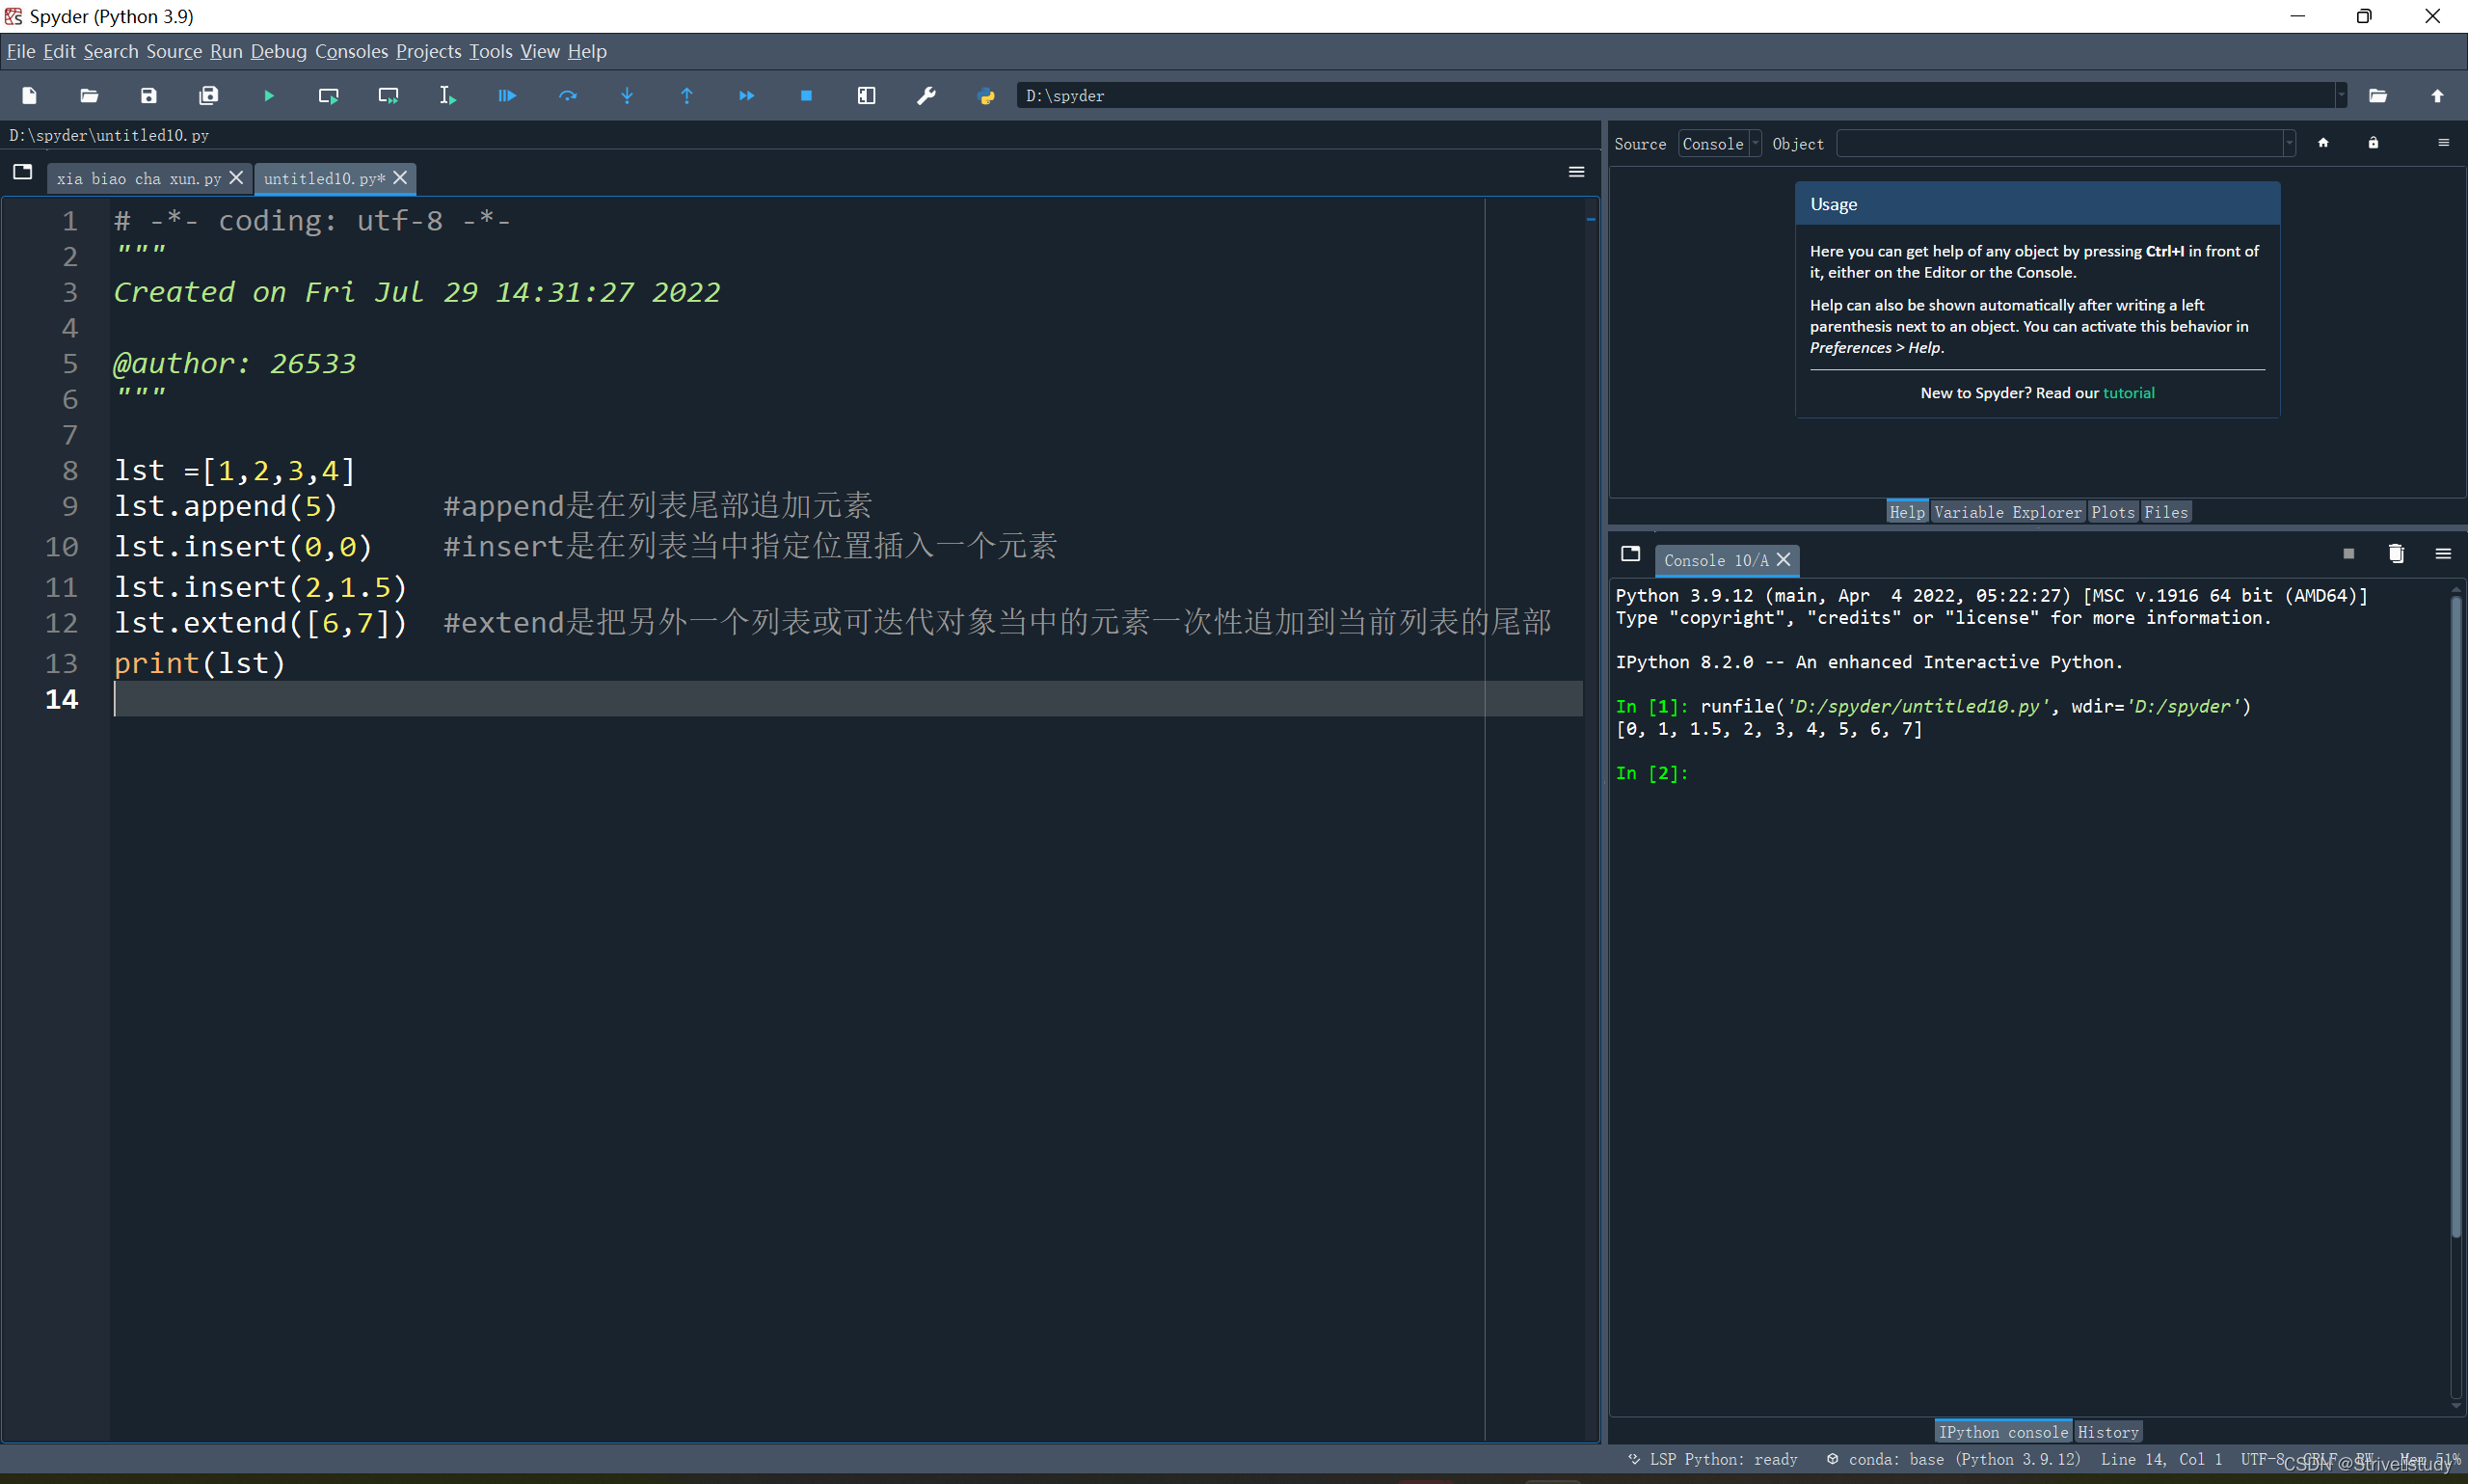The height and width of the screenshot is (1484, 2468).
Task: Click the Help Object input field
Action: coord(2059,144)
